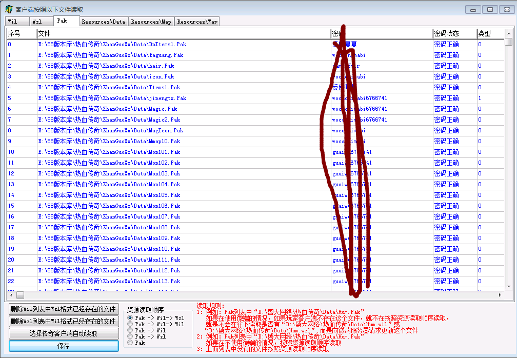The image size is (517, 358).
Task: Select row Mon109.Pak file path
Action: click(109, 238)
